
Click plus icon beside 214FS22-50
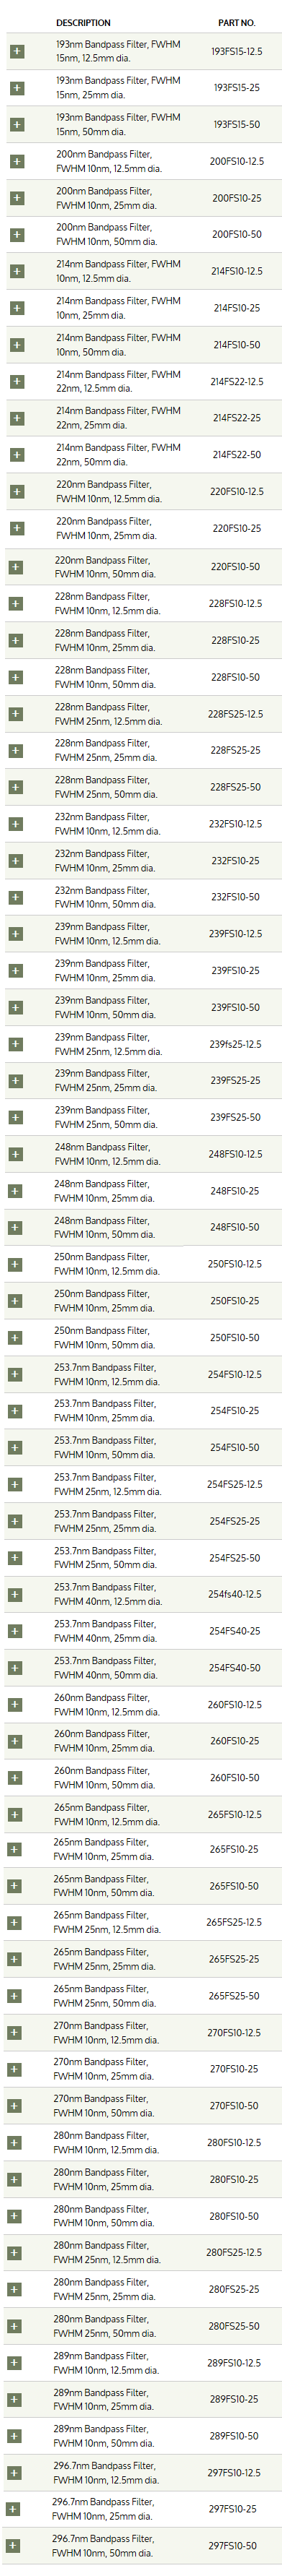click(x=17, y=455)
